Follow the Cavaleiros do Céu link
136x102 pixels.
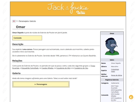pyautogui.click(x=81, y=68)
